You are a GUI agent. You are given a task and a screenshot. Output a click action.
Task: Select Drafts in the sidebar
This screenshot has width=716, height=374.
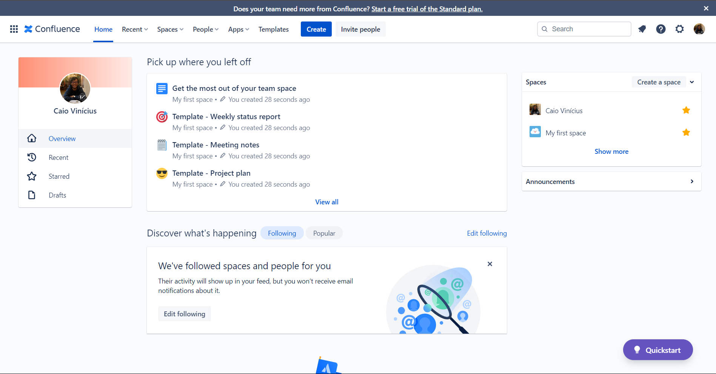75,195
